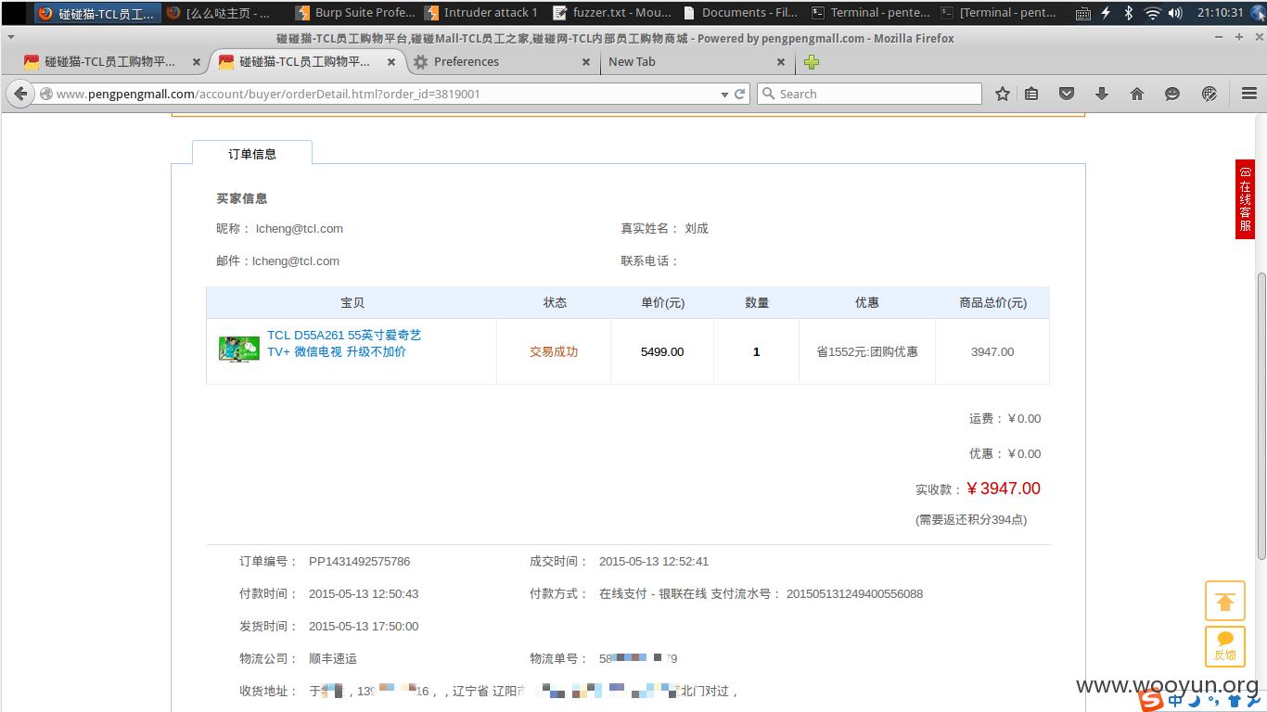
Task: Click the 成交时间 value 2015-05-13 12:52:41
Action: pyautogui.click(x=654, y=561)
